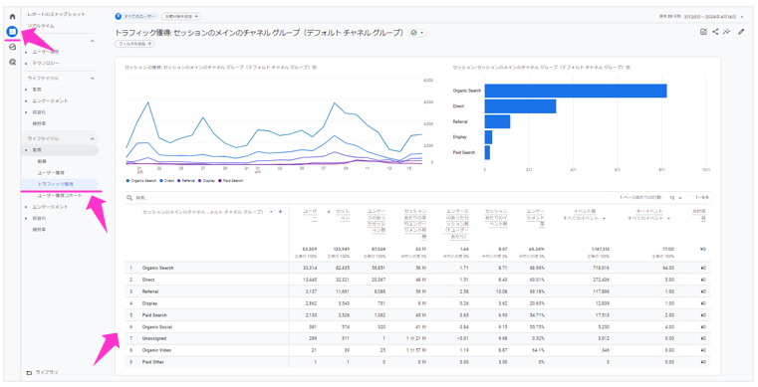
Task: Open the Insights sparkline icon
Action: (726, 32)
